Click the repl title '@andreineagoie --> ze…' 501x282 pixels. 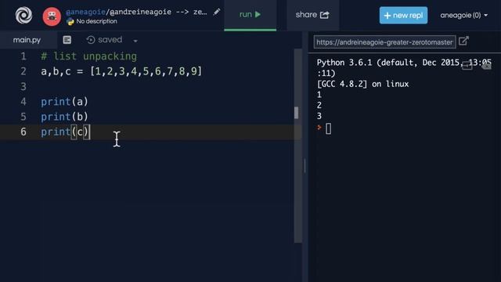pyautogui.click(x=158, y=13)
